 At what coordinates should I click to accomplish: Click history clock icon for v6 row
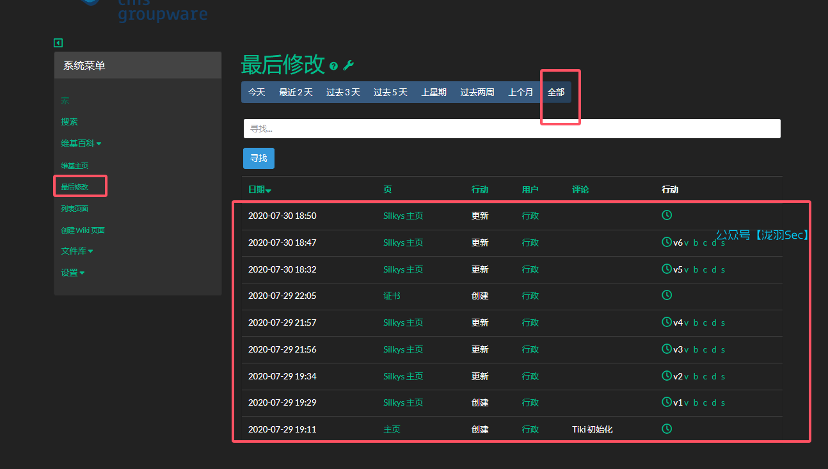(x=667, y=242)
